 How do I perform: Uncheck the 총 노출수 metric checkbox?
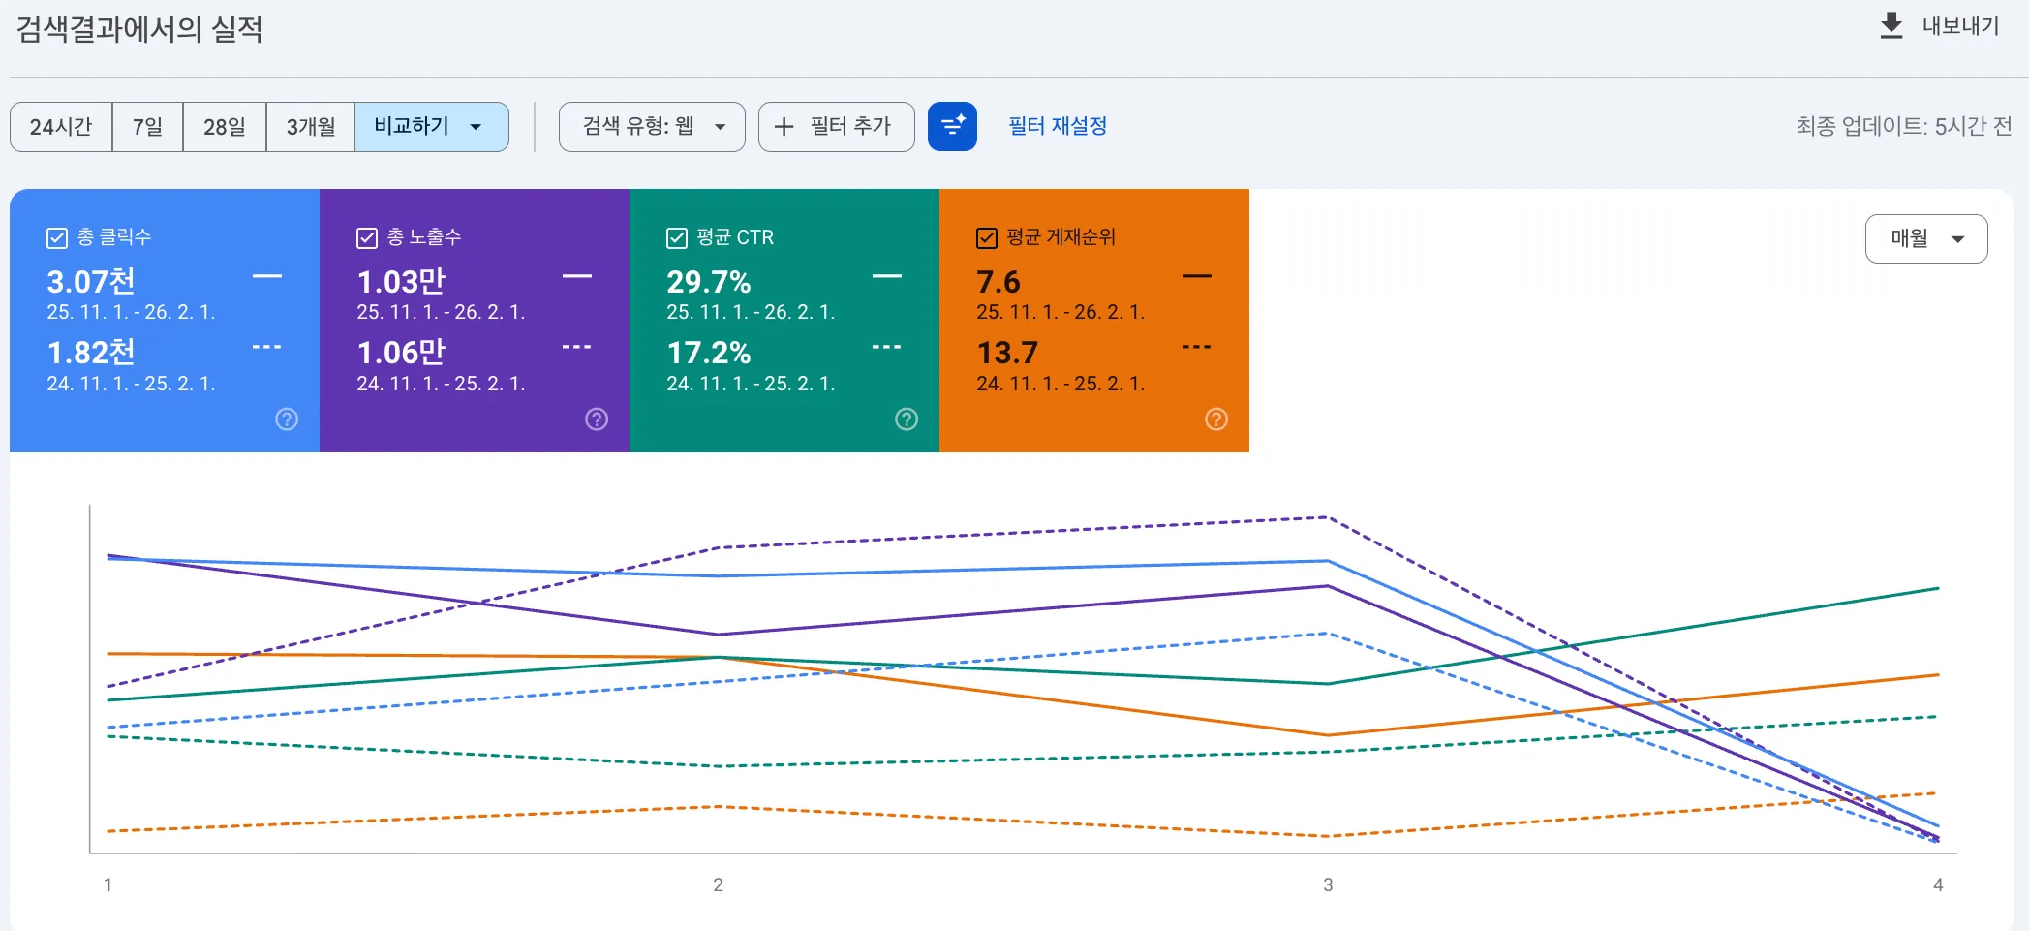pyautogui.click(x=366, y=237)
